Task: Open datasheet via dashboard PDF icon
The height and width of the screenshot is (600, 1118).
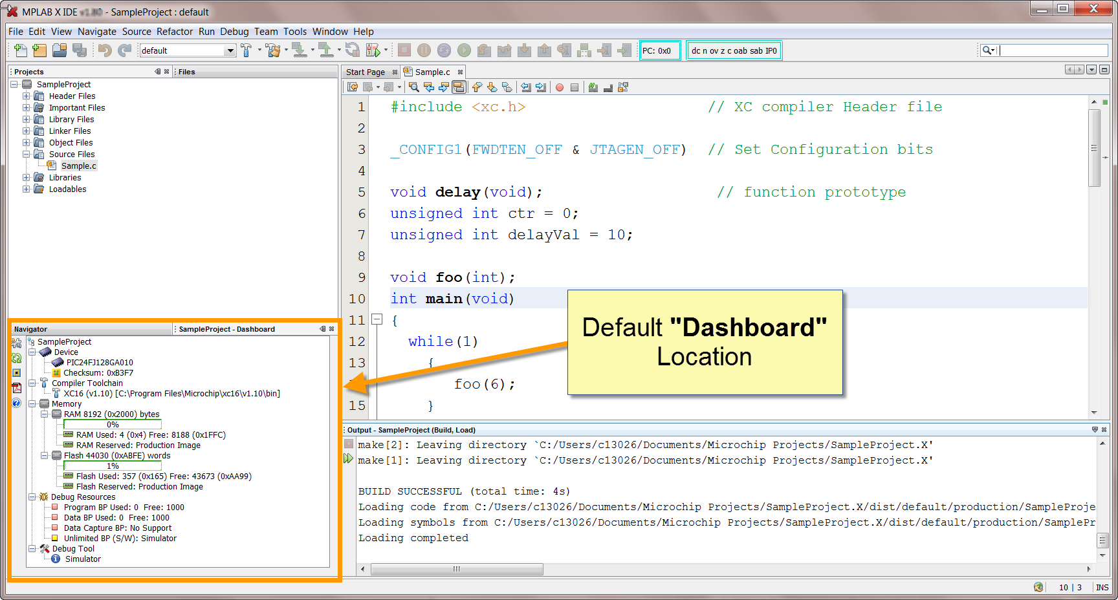Action: click(17, 388)
